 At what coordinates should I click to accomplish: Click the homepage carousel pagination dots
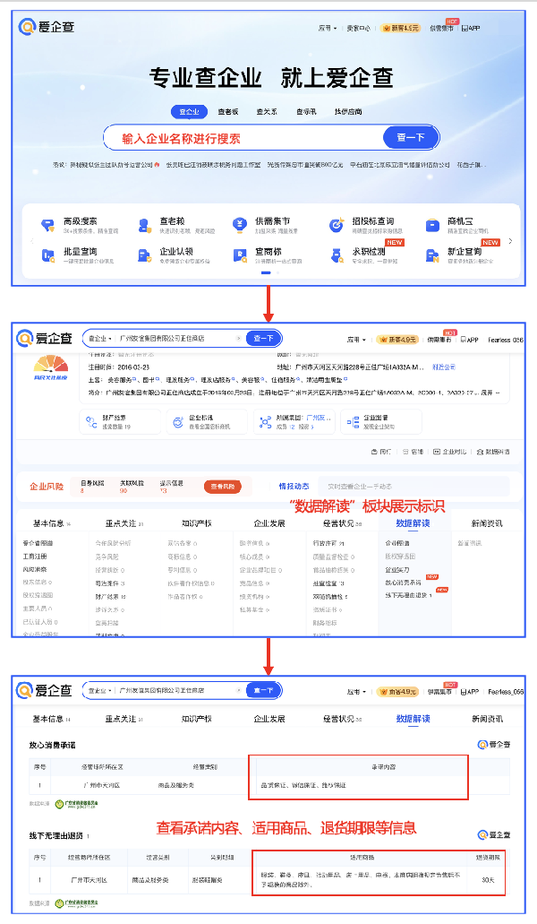(270, 272)
